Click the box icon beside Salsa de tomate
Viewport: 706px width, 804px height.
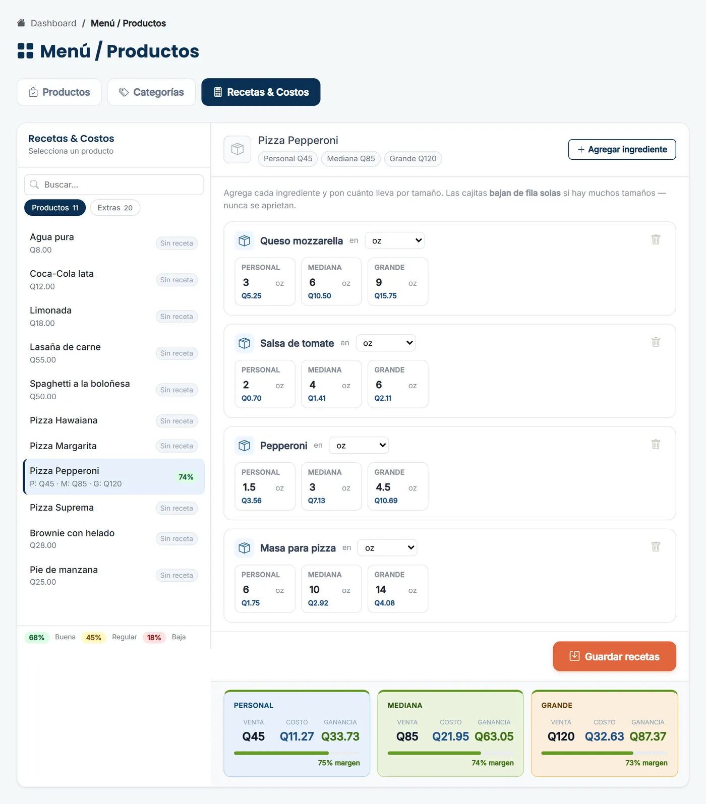245,343
